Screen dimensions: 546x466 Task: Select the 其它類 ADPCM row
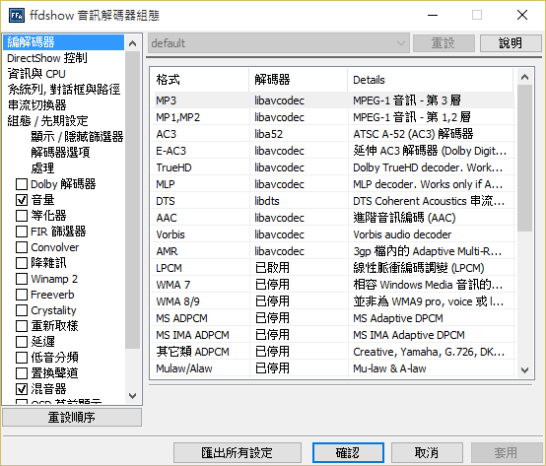point(332,352)
